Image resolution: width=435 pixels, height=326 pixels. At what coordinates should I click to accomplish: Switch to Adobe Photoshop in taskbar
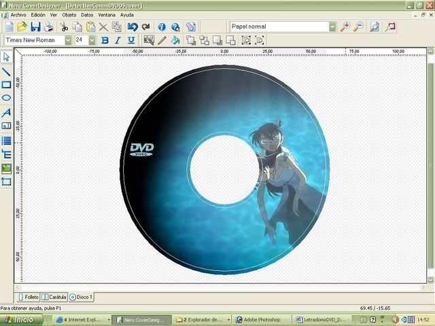pyautogui.click(x=262, y=320)
